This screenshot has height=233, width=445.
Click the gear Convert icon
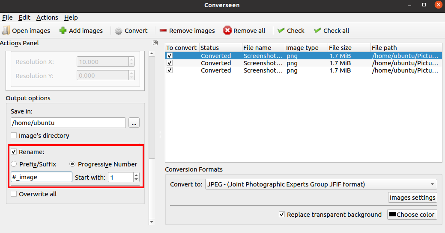tap(119, 31)
